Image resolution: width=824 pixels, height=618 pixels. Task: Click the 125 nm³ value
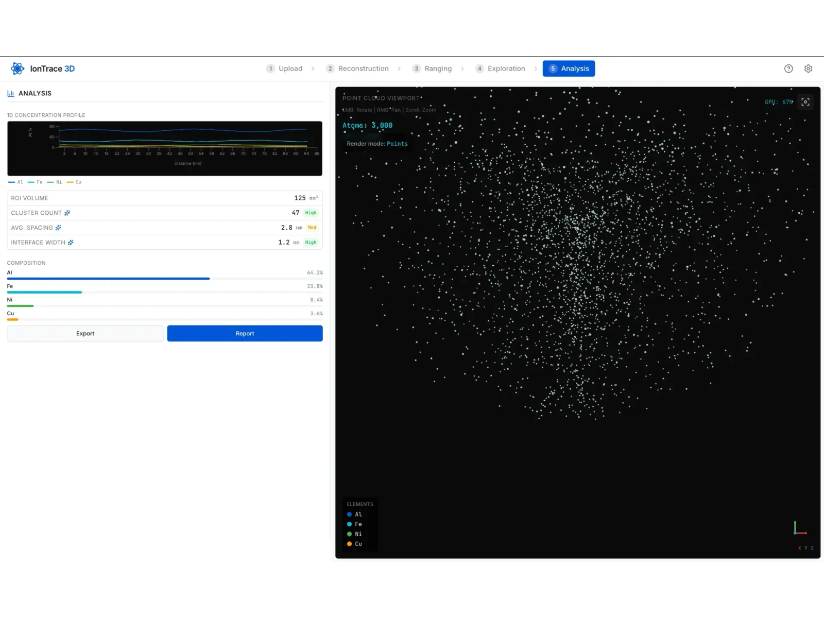(x=306, y=198)
